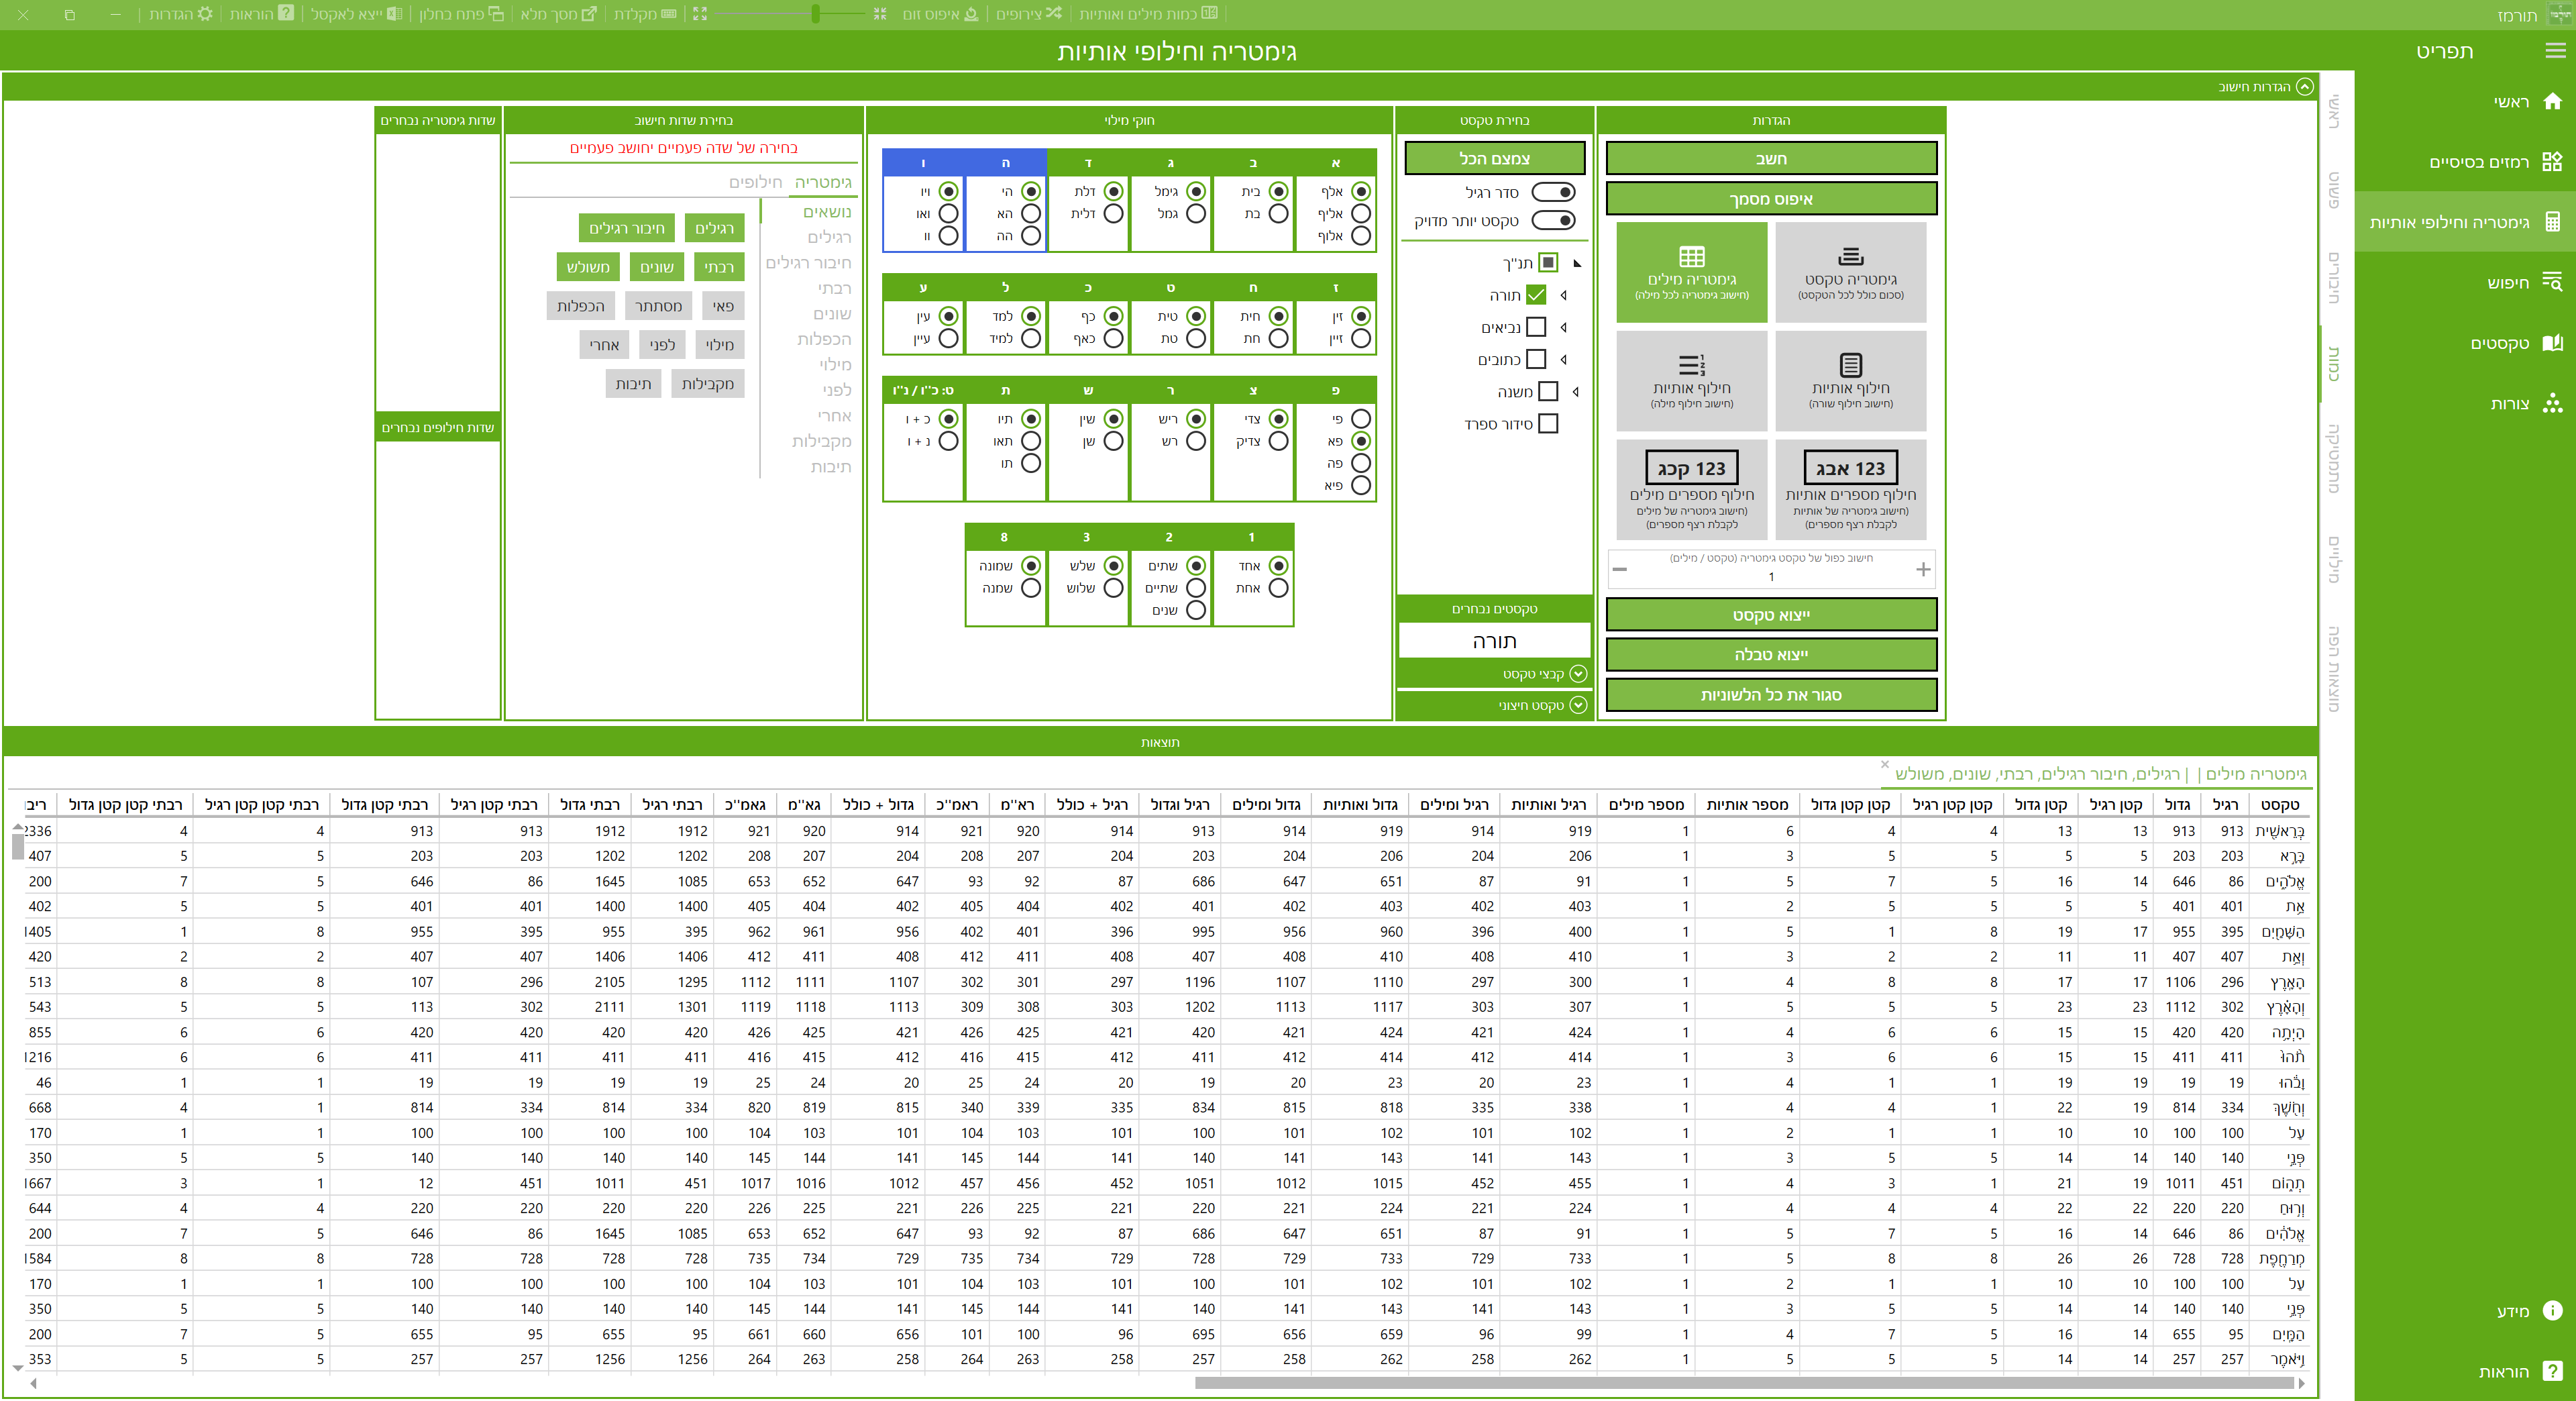Viewport: 2576px width, 1401px height.
Task: Click the Export to Excel icon
Action: click(394, 14)
